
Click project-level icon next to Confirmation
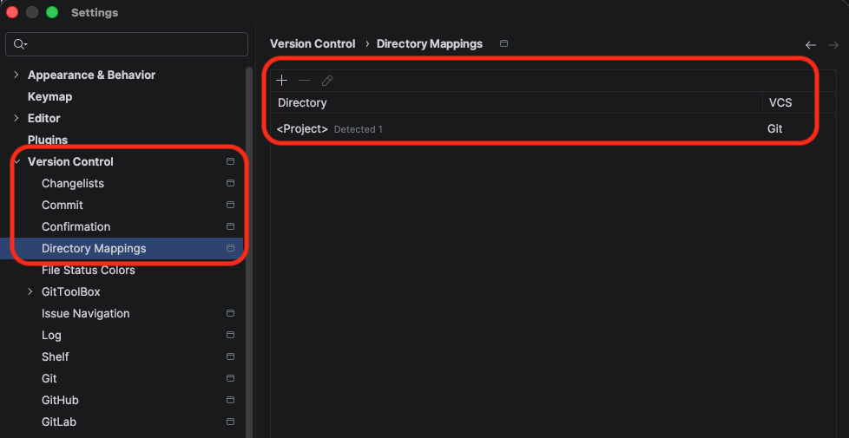tap(230, 226)
